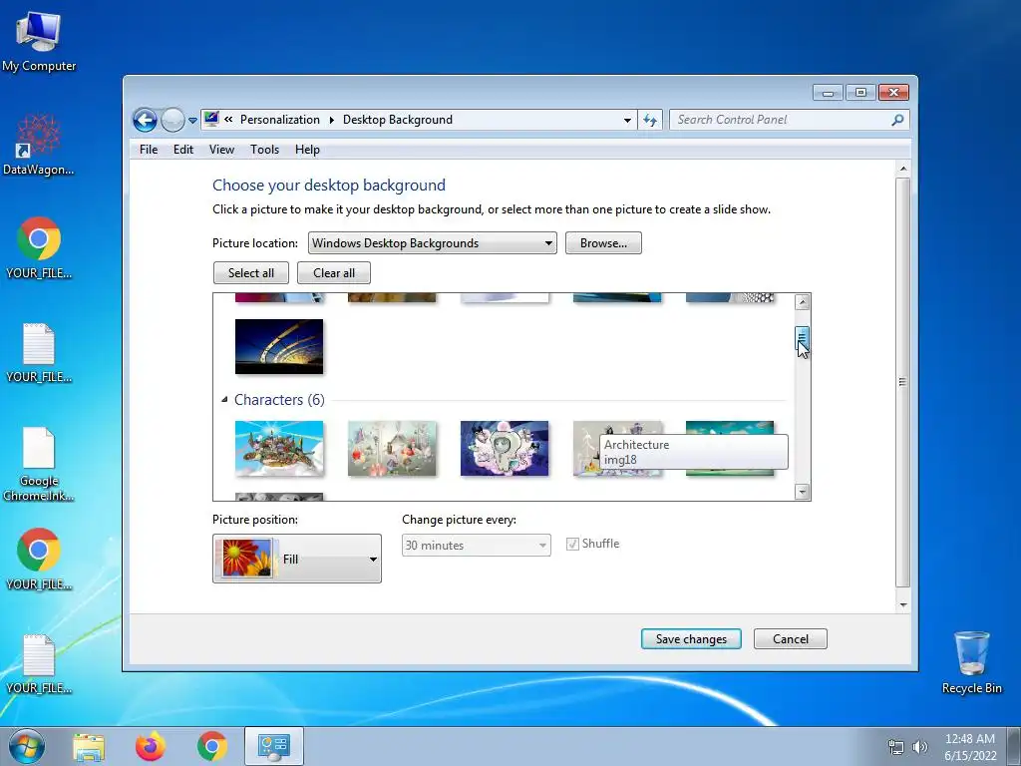
Task: Open the address bar history dropdown
Action: tap(627, 120)
